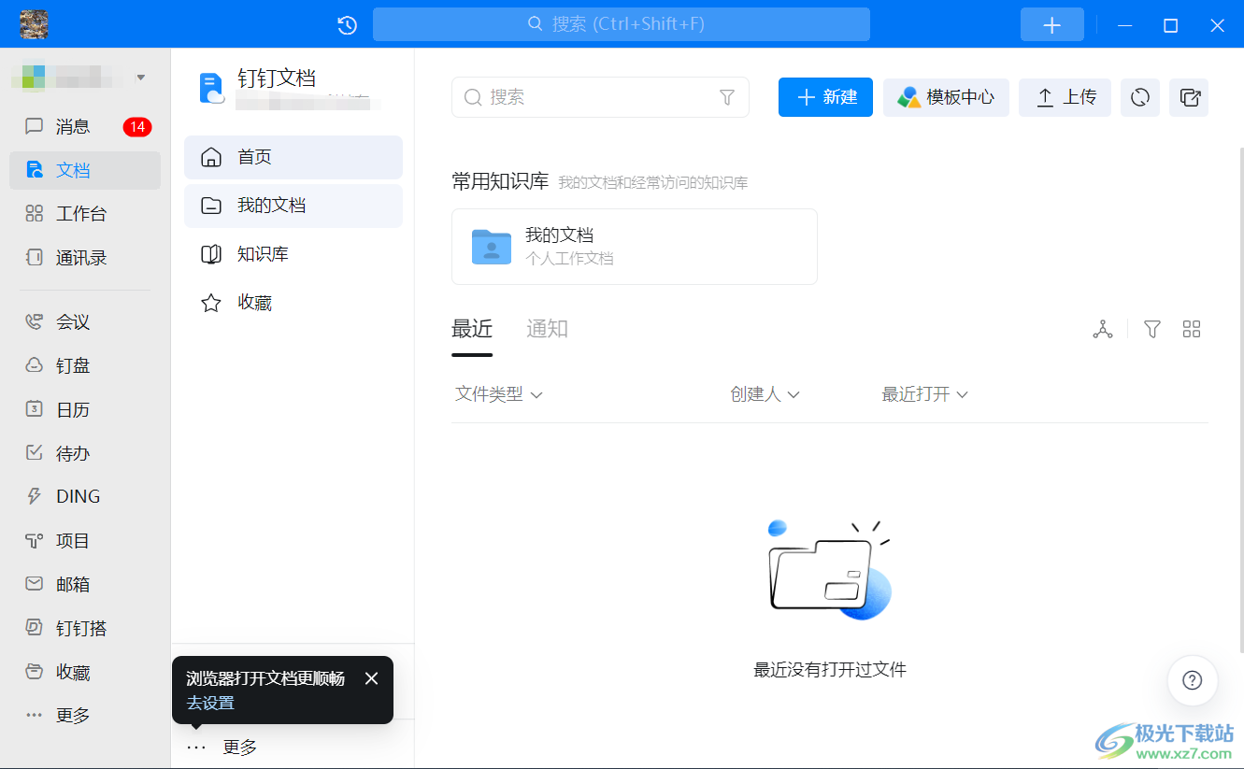The height and width of the screenshot is (769, 1244).
Task: Switch to the 通知 tab
Action: pyautogui.click(x=547, y=329)
